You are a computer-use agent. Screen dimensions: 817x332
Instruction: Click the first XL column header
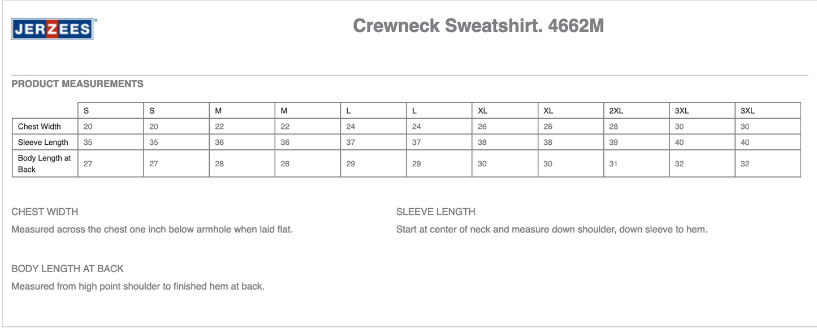coord(482,111)
